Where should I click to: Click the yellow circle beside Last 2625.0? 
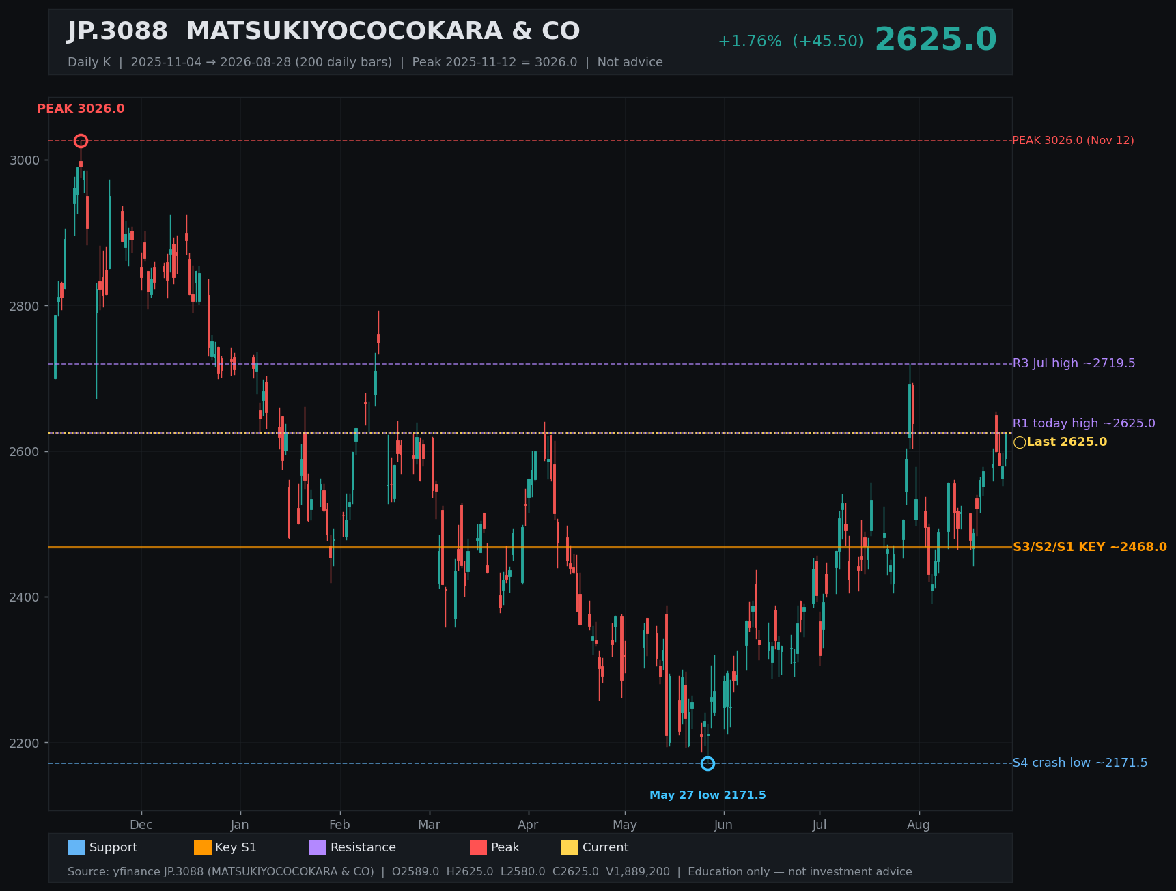pyautogui.click(x=1020, y=442)
